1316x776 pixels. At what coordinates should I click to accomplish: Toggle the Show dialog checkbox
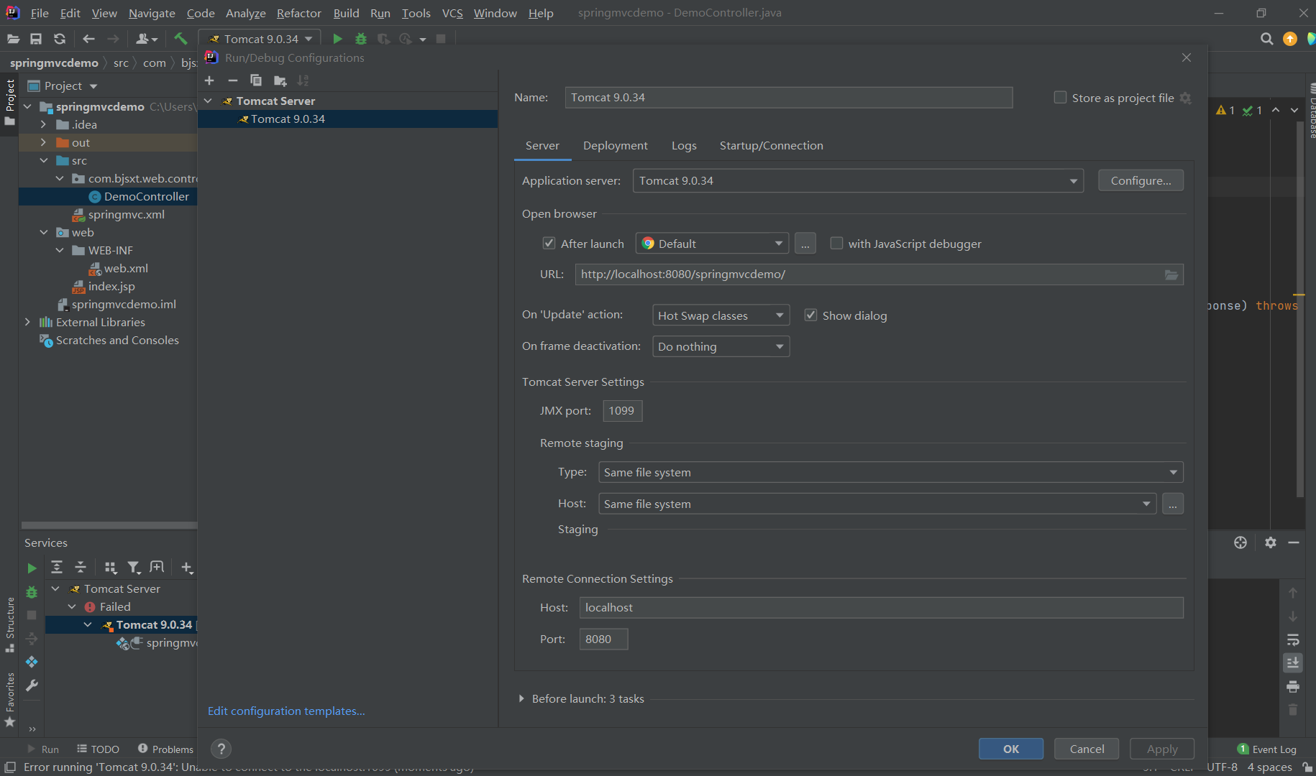(810, 315)
